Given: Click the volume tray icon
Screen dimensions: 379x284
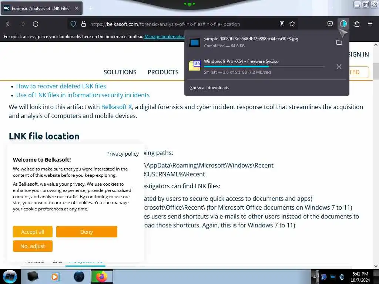Looking at the screenshot, I should coord(342,277).
